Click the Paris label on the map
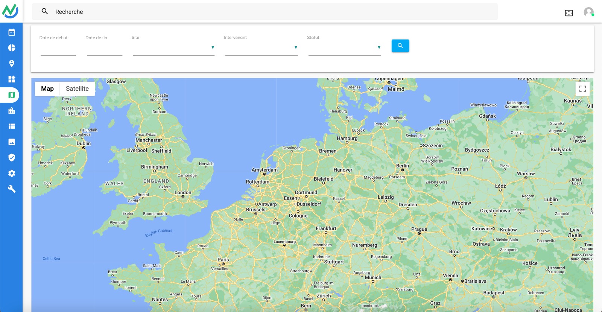The width and height of the screenshot is (602, 312). [223, 260]
